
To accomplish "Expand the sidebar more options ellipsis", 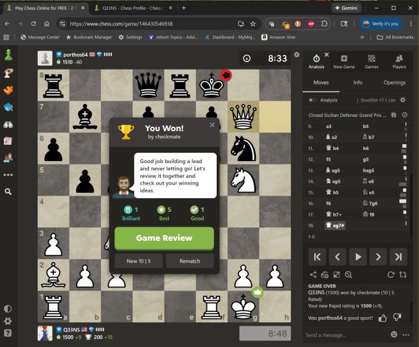I will [8, 174].
